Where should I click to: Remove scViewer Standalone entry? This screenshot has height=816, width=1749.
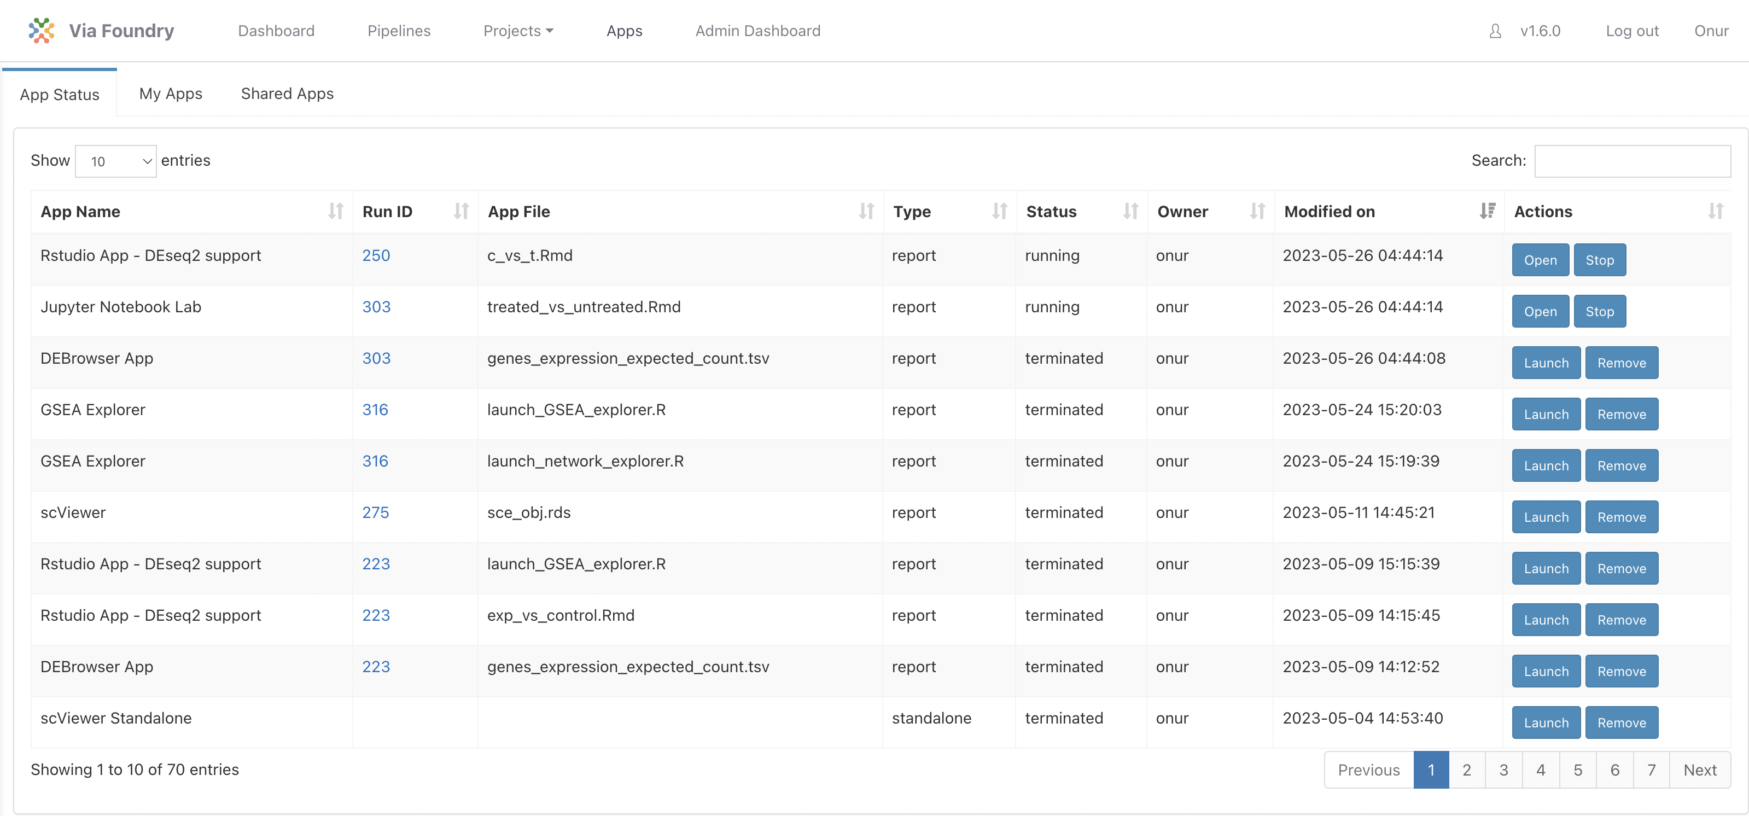tap(1622, 723)
